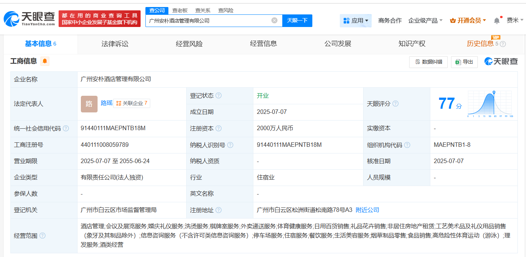Open the 知识产权 tab
526x257 pixels.
[412, 44]
